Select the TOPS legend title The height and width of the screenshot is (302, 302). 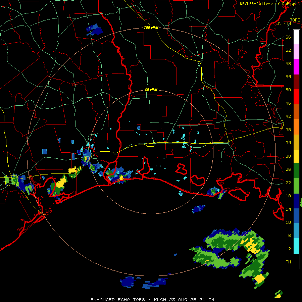pyautogui.click(x=295, y=20)
